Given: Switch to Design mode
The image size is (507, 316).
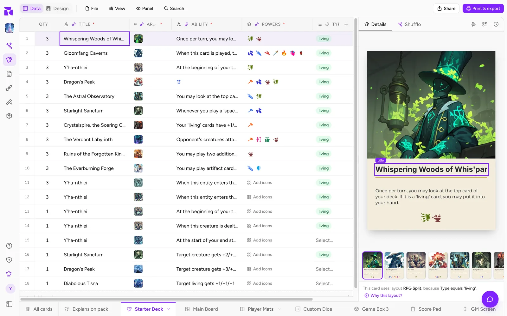Looking at the screenshot, I should pos(57,9).
